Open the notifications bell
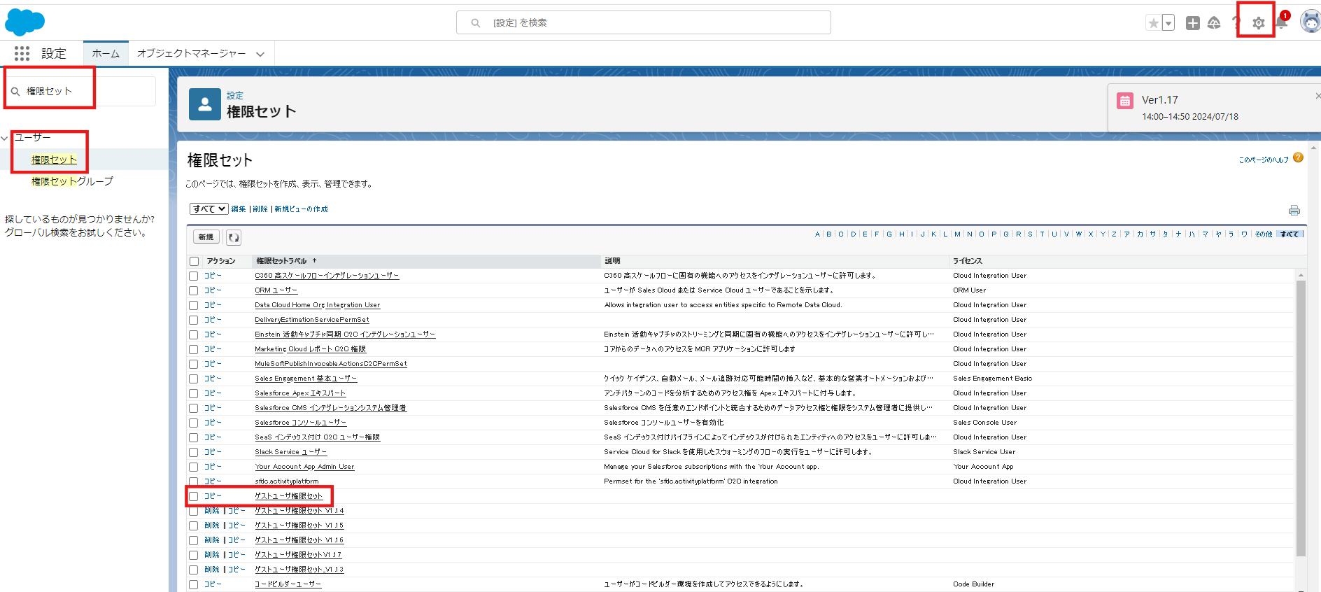The image size is (1321, 592). pos(1281,22)
